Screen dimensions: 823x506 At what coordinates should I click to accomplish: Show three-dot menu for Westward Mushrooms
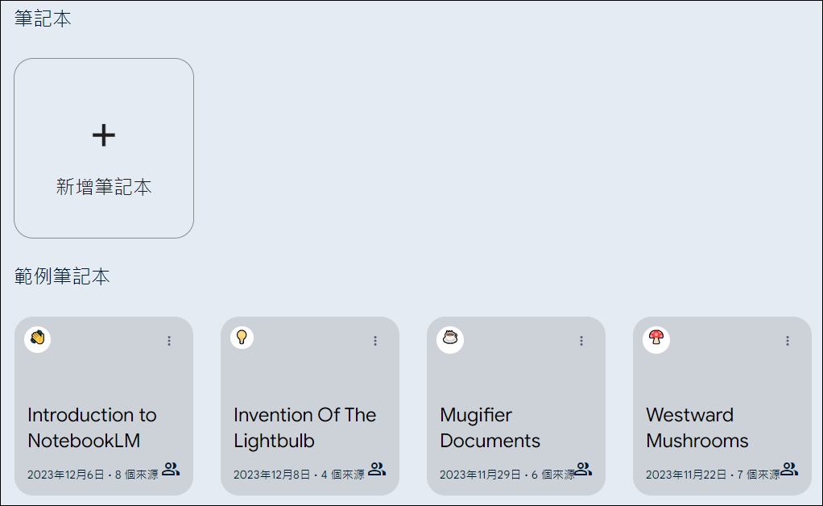[x=788, y=341]
